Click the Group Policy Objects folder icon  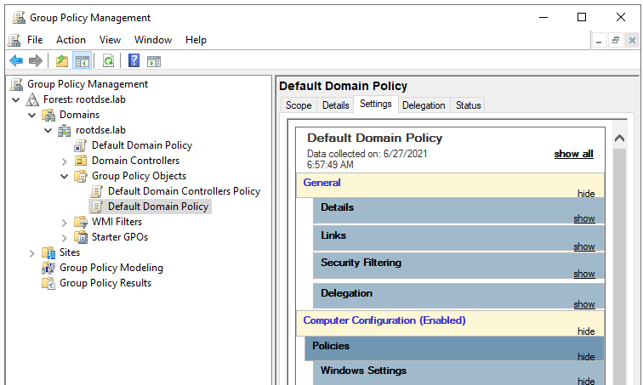80,176
